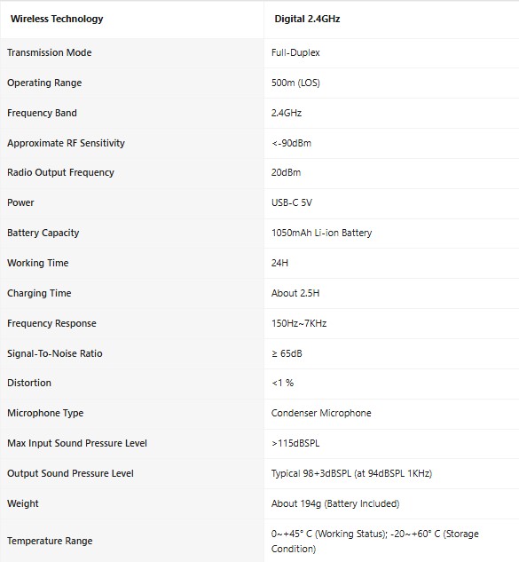Viewport: 519px width, 562px height.
Task: Click the Transmission Mode label
Action: [x=50, y=52]
